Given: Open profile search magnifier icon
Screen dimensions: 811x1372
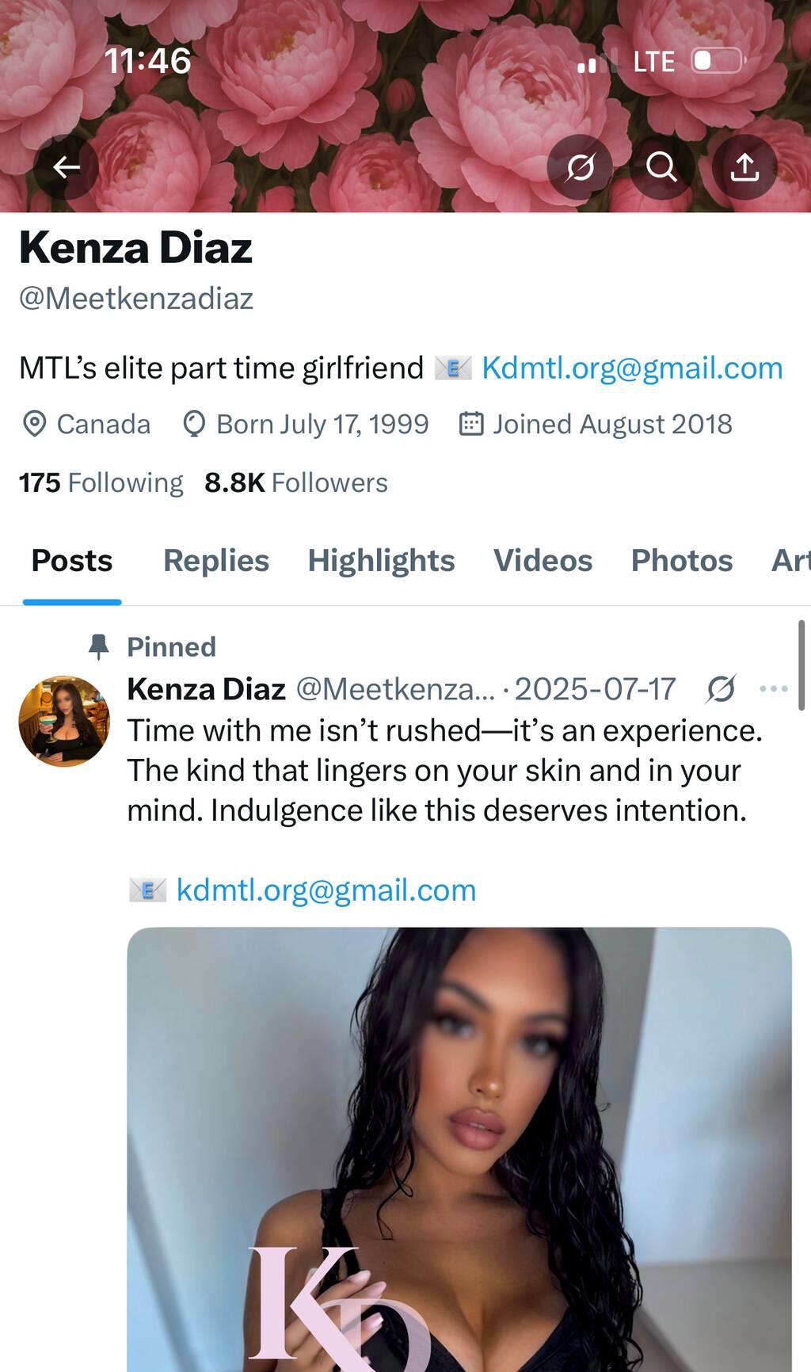Looking at the screenshot, I should coord(661,167).
